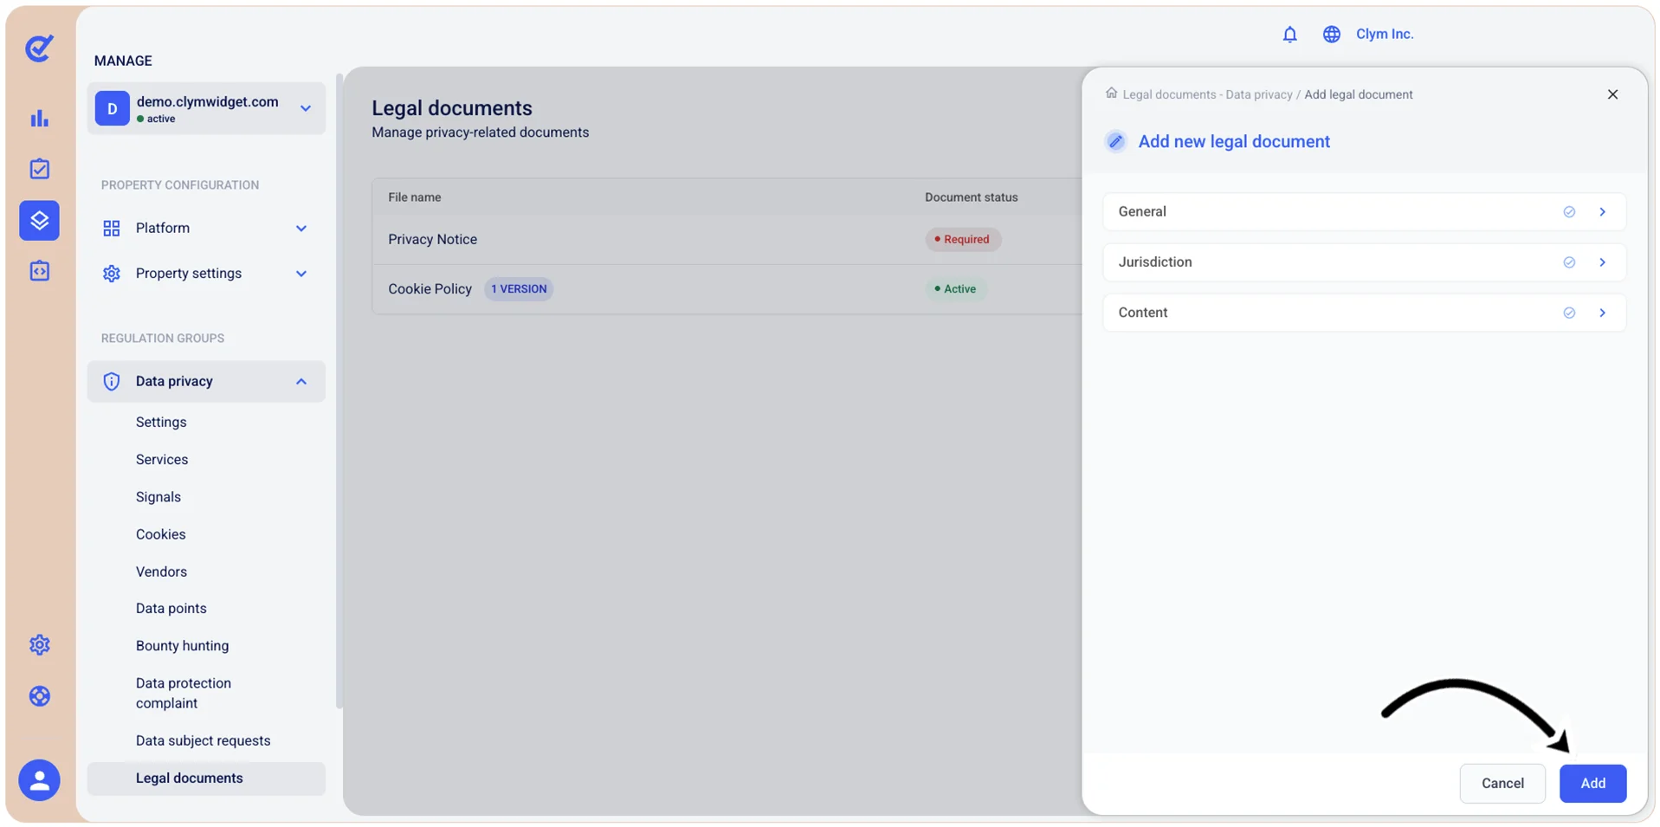Click the home icon in breadcrumb
The width and height of the screenshot is (1660, 827).
(x=1111, y=94)
